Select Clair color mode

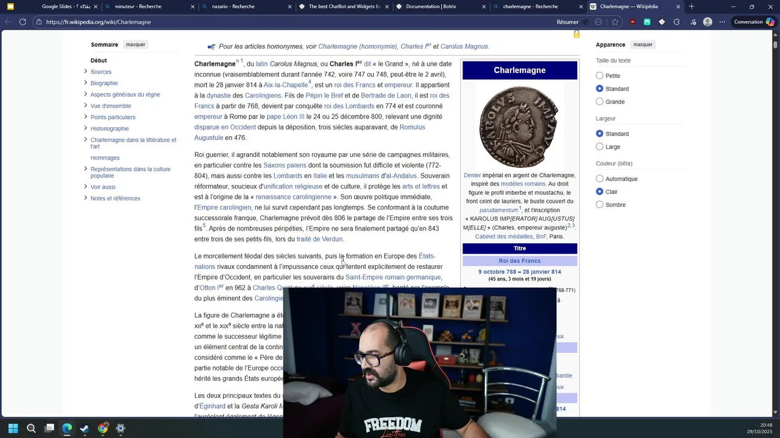600,192
